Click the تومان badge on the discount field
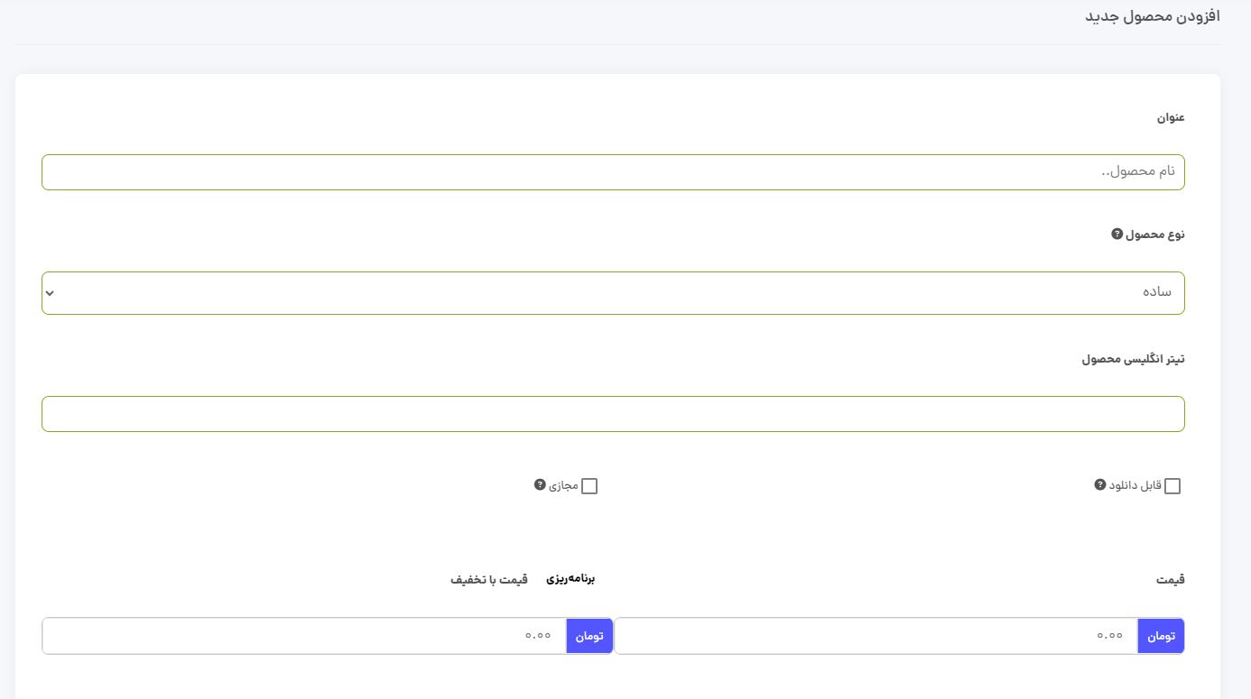The width and height of the screenshot is (1251, 699). 589,636
